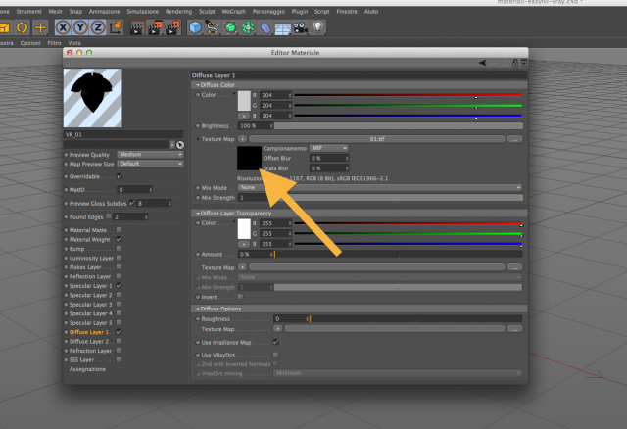
Task: Collapse the Diffuse Layer Transparency section
Action: click(x=198, y=214)
